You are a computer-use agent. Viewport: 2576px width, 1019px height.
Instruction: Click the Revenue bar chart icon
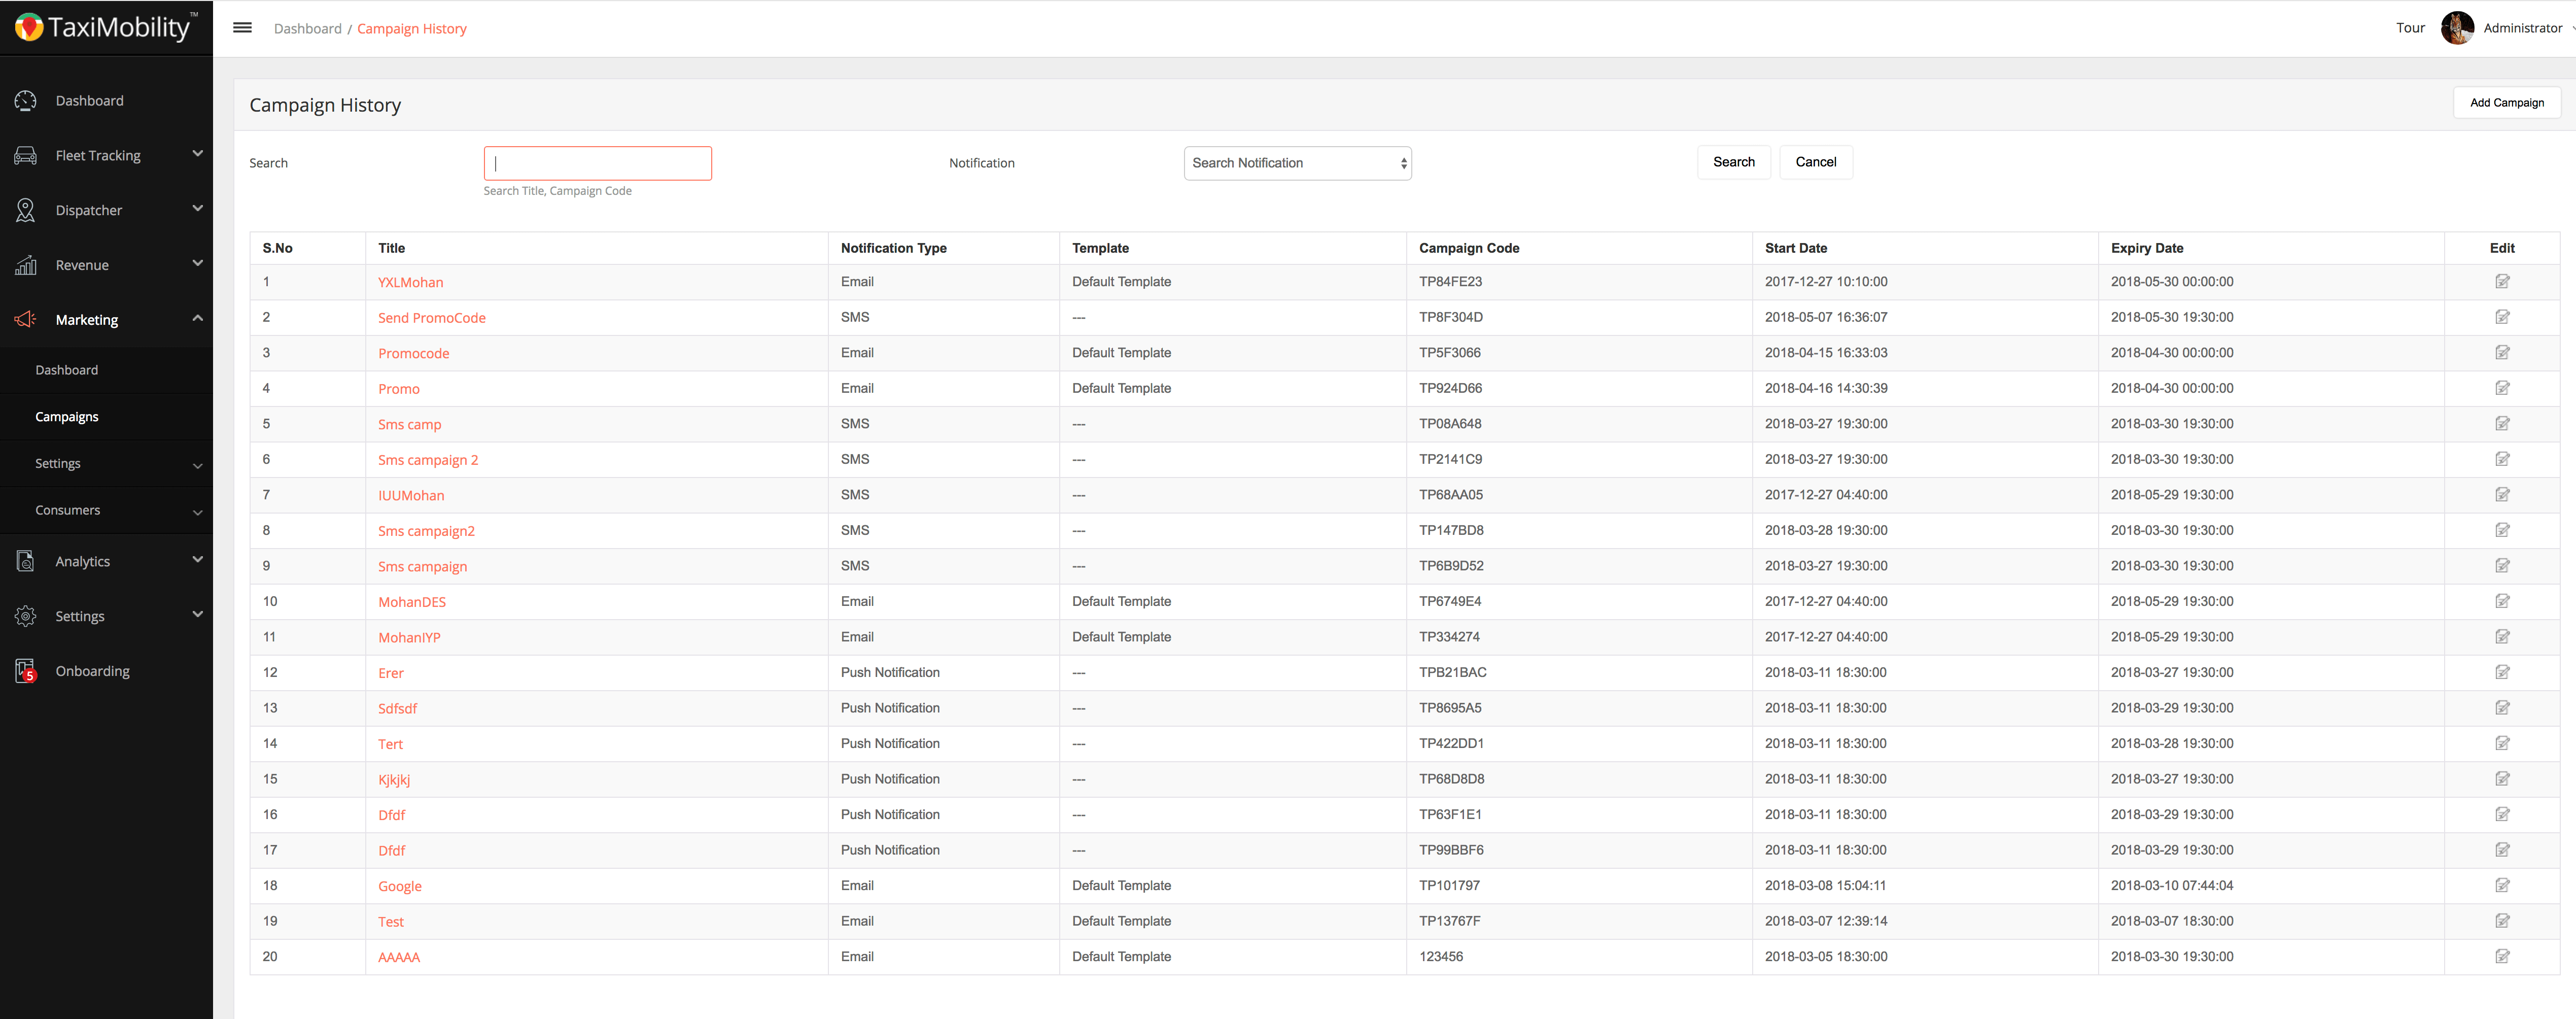[26, 265]
